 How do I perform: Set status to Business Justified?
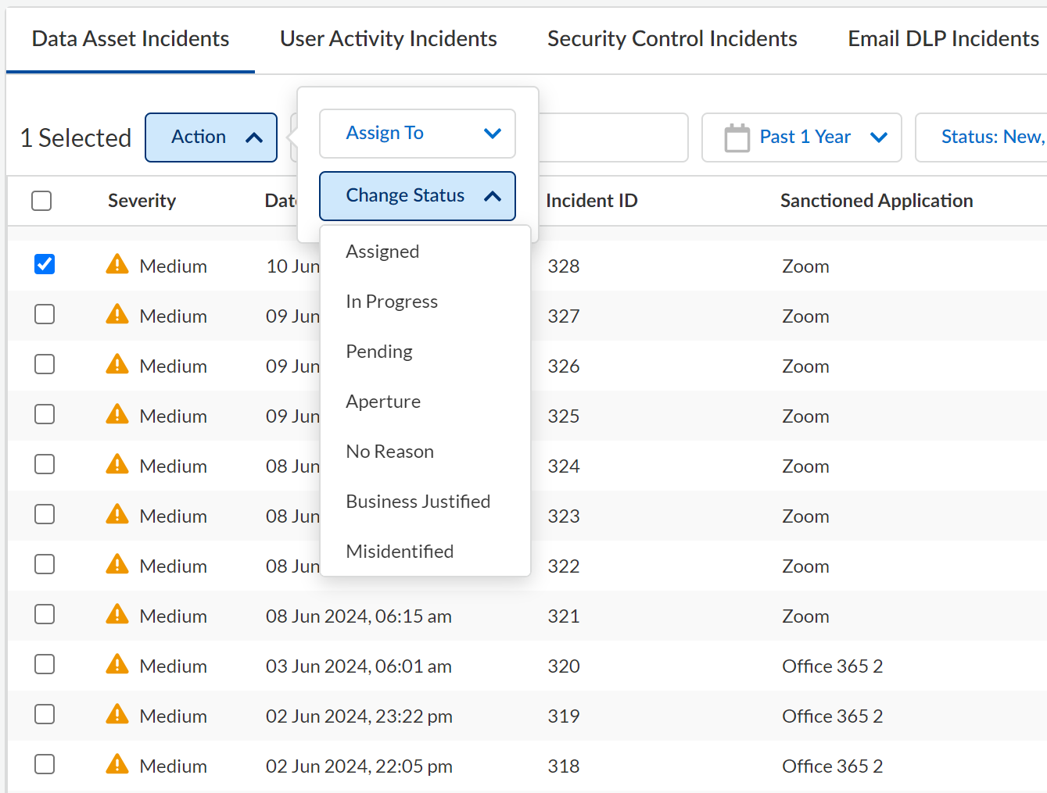418,502
